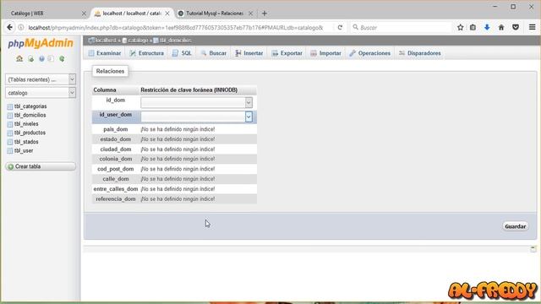This screenshot has width=541, height=304.
Task: Open tbl_productos table link
Action: coord(30,133)
